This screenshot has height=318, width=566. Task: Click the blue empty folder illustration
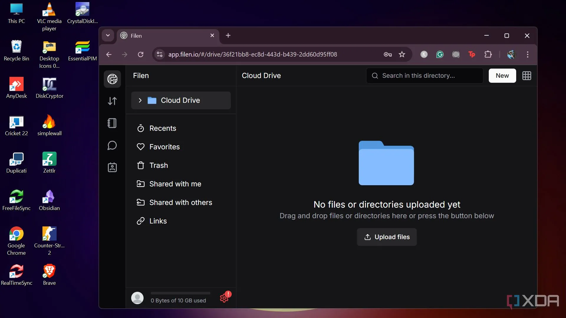click(x=386, y=163)
